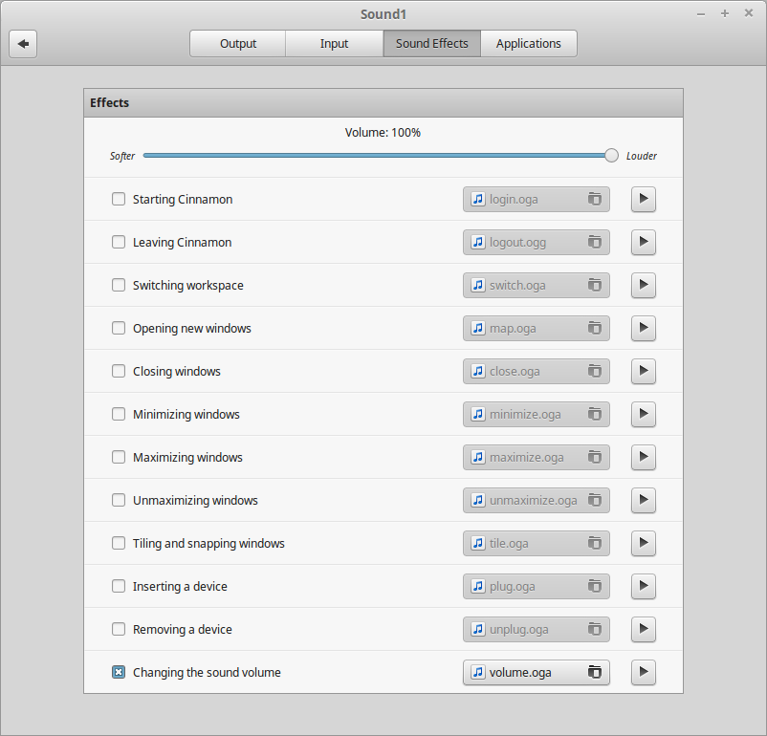This screenshot has height=736, width=767.
Task: Enable the Tiling and snapping windows sound
Action: pos(119,543)
